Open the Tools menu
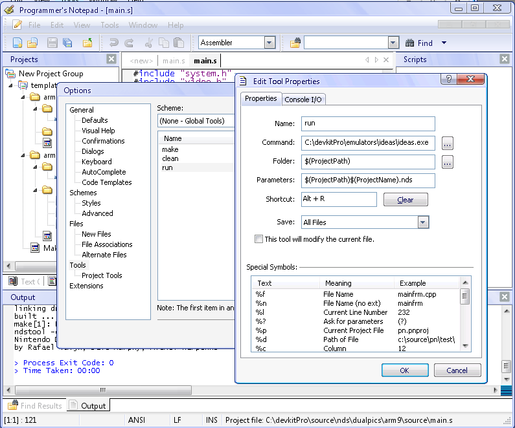This screenshot has height=428, width=515. [109, 25]
